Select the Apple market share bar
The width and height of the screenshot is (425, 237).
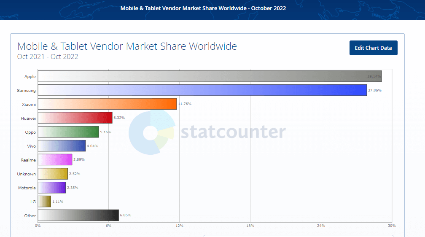click(210, 76)
